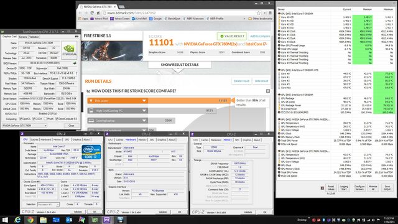The height and width of the screenshot is (224, 398).
Task: Click the Fire Strike preview thumbnail
Action: 112,51
